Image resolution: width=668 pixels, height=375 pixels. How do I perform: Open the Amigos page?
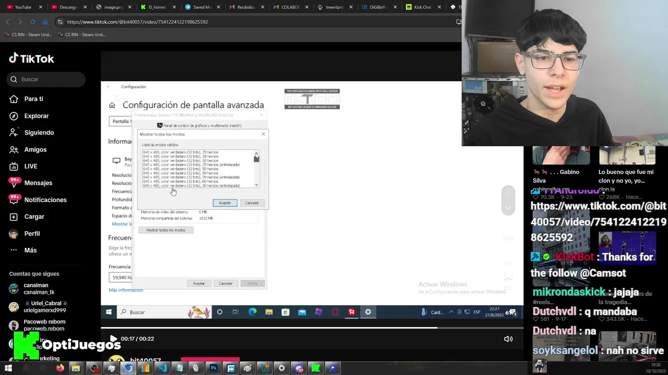coord(35,149)
